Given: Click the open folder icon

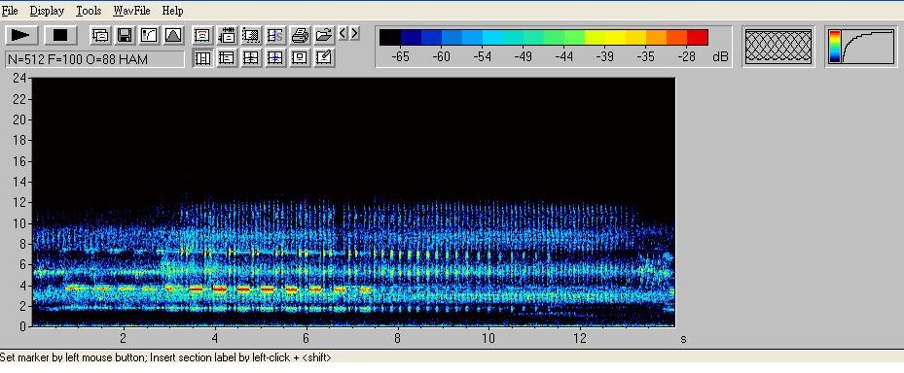Looking at the screenshot, I should click(324, 36).
